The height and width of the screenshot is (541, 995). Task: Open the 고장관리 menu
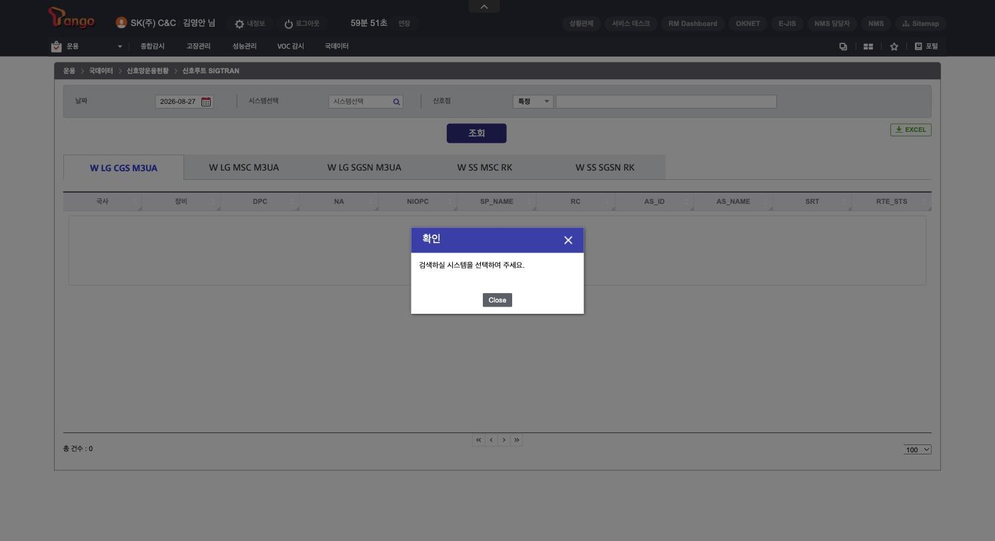click(198, 47)
